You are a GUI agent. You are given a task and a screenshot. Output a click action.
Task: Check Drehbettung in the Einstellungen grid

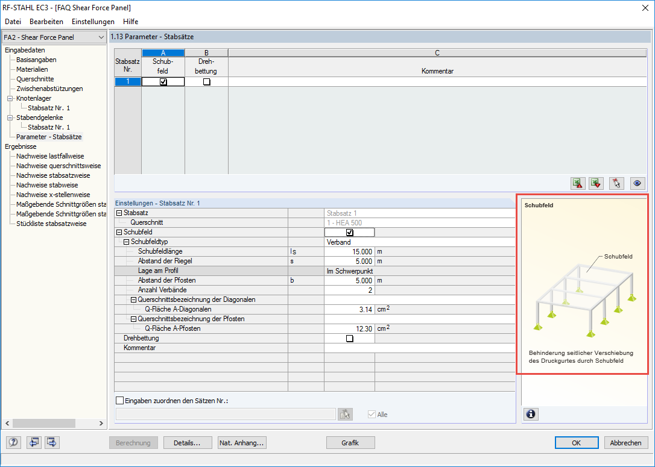[350, 339]
